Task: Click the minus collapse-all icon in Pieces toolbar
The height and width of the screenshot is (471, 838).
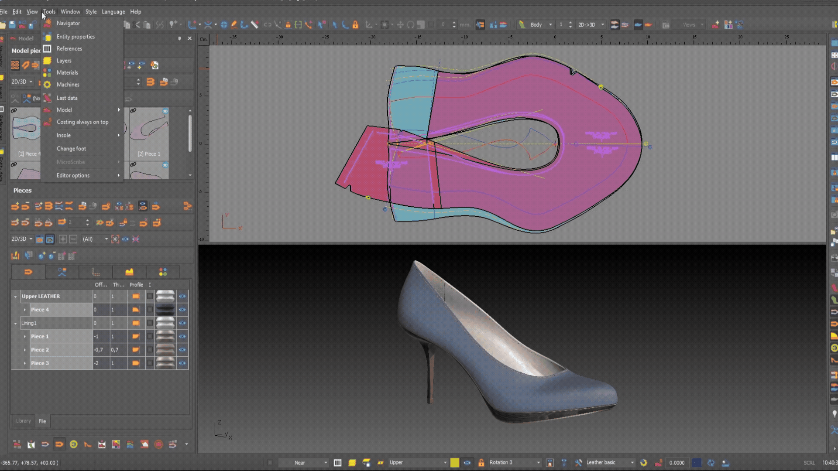Action: [x=73, y=239]
